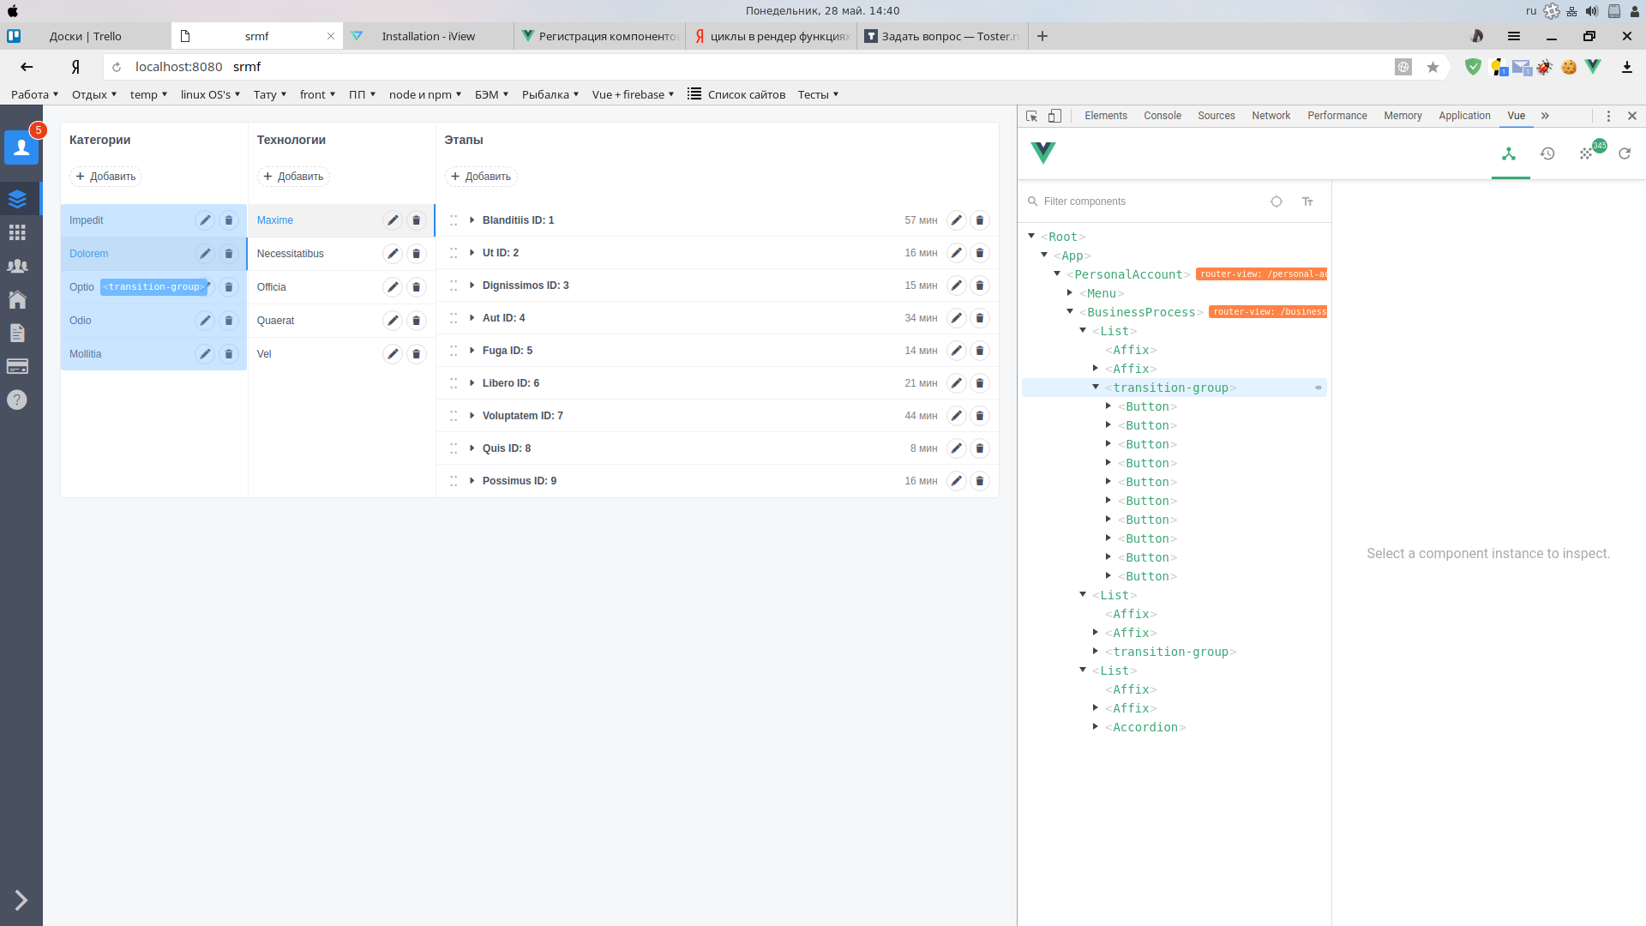Add a new category with Добавить button
Image resolution: width=1646 pixels, height=926 pixels.
tap(105, 177)
